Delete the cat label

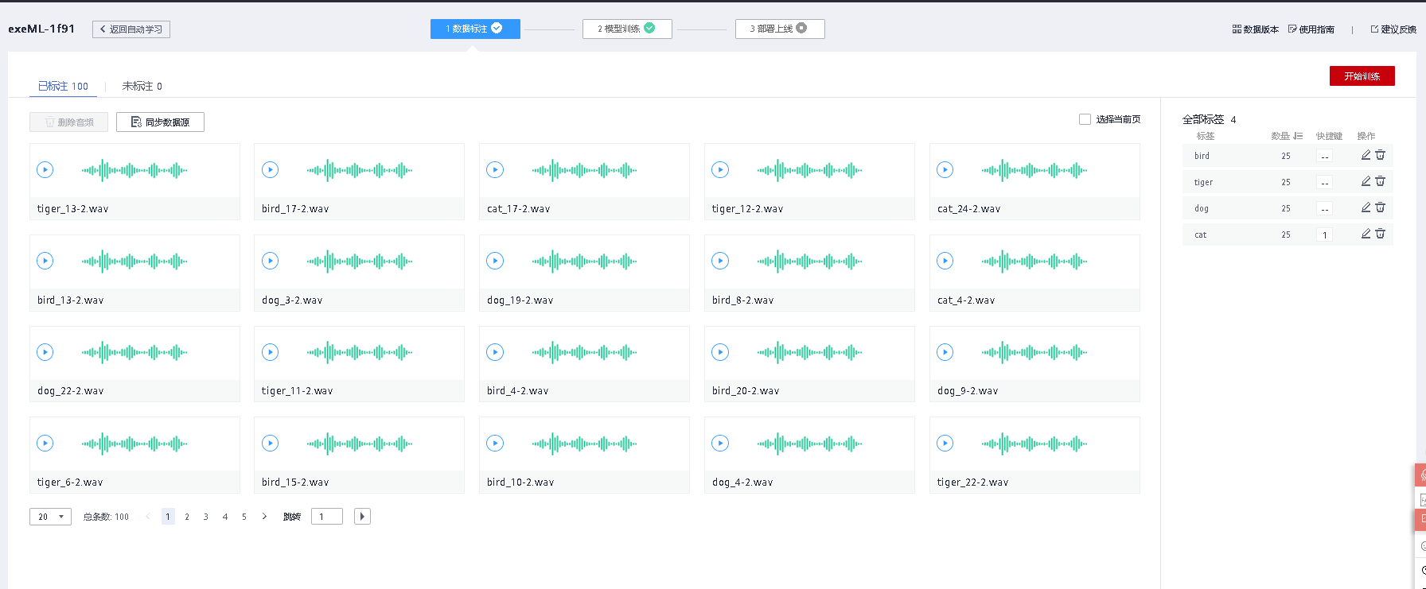click(x=1381, y=234)
